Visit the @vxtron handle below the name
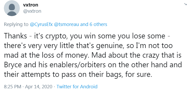 click(x=32, y=11)
